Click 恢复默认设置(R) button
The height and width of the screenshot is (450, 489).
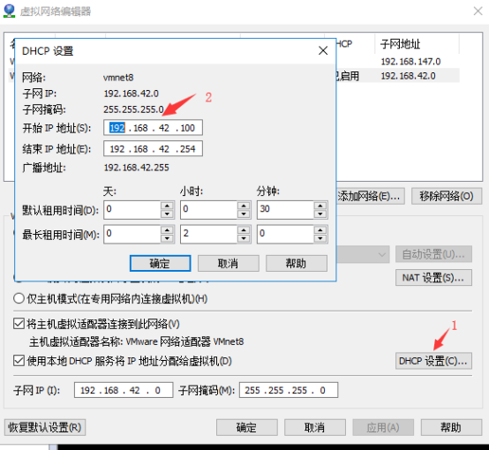pos(45,427)
